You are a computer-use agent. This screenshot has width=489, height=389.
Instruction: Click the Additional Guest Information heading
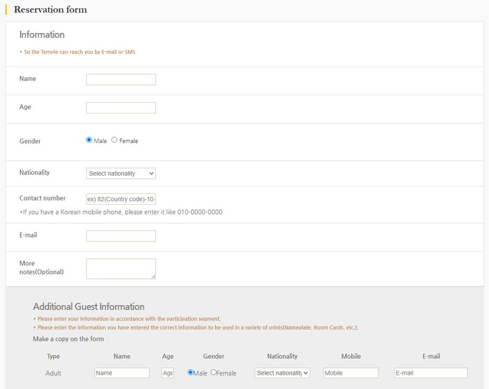(89, 306)
